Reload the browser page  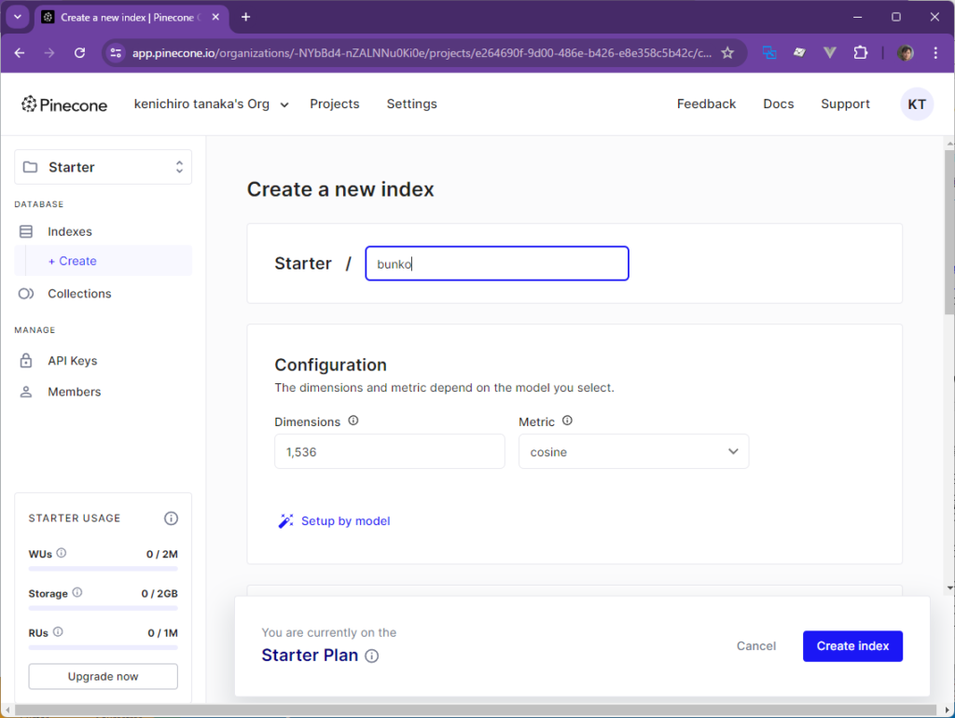tap(80, 53)
